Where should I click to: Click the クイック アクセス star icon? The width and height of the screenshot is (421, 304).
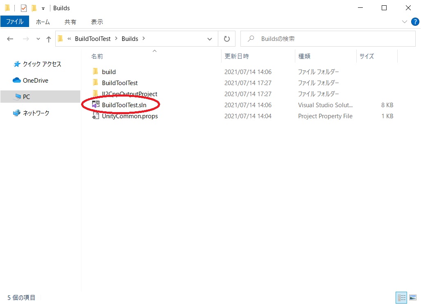click(x=17, y=64)
